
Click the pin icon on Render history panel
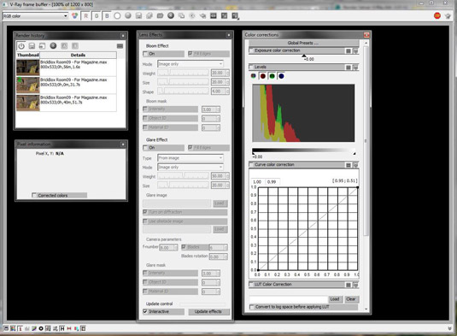123,36
